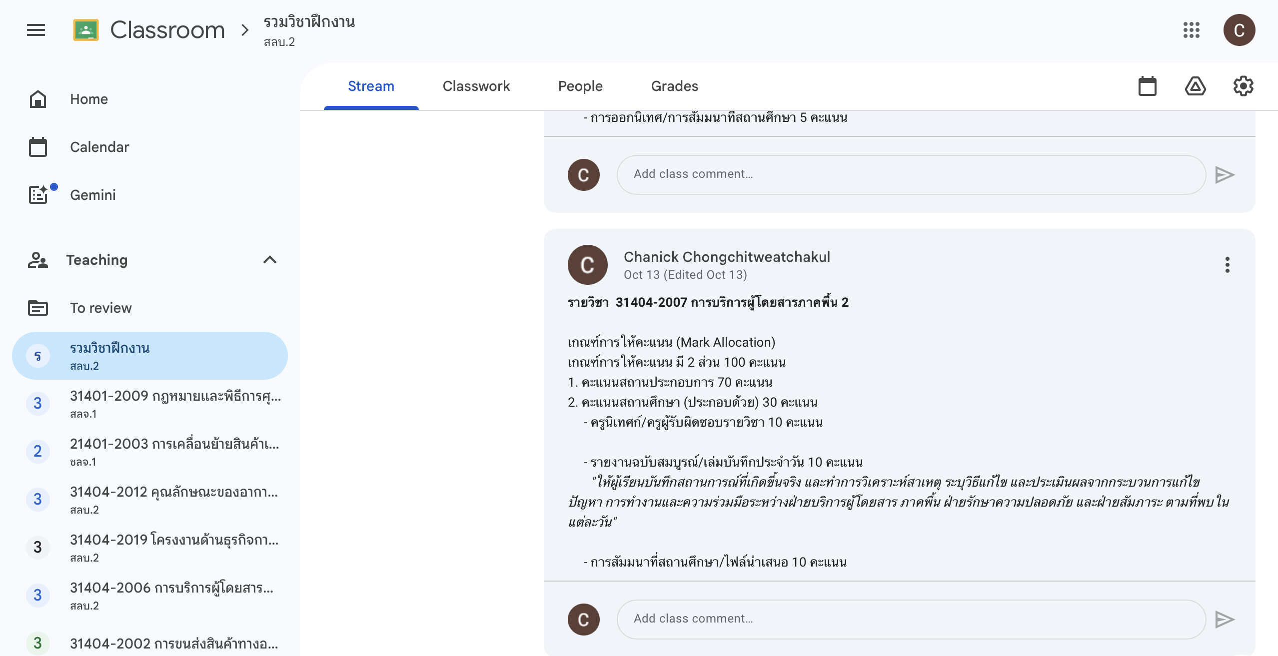This screenshot has width=1278, height=656.
Task: Click the user avatar beside the upper comment box
Action: tap(584, 175)
